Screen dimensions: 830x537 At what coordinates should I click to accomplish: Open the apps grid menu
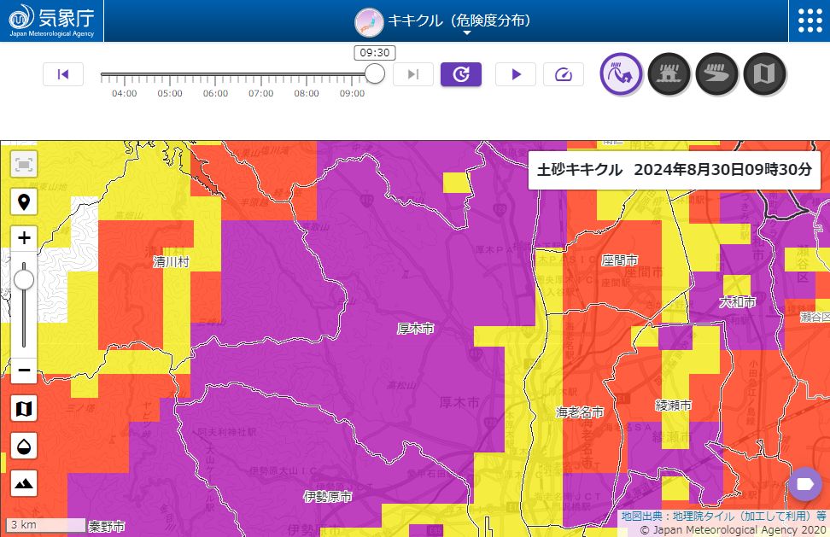pos(809,20)
